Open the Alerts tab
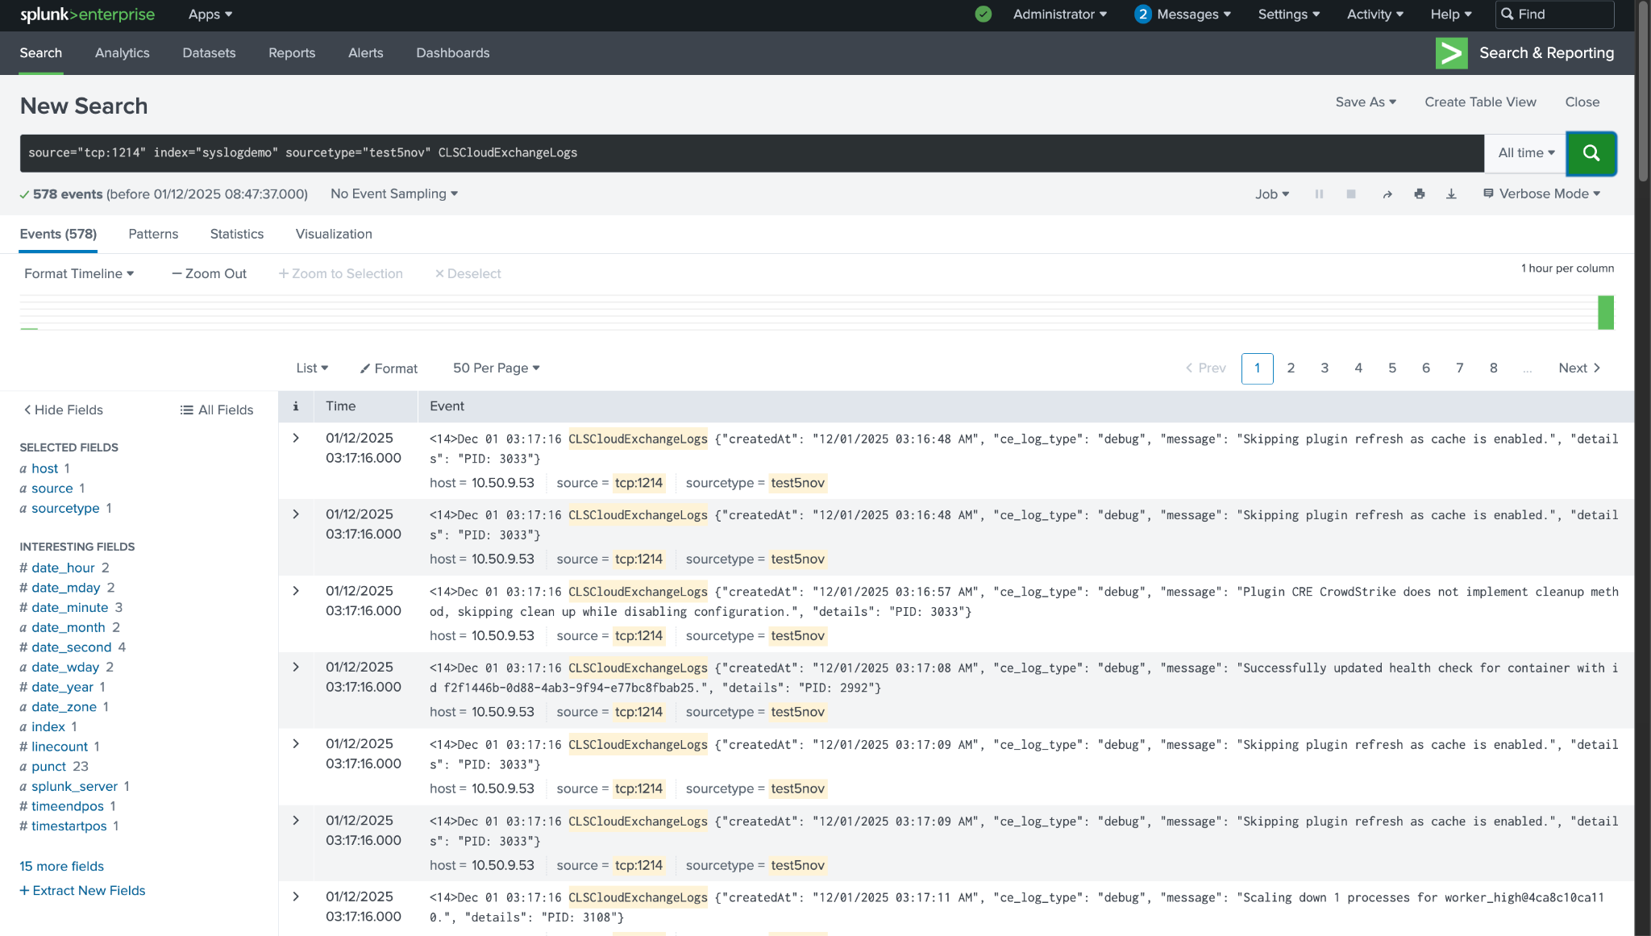 365,53
